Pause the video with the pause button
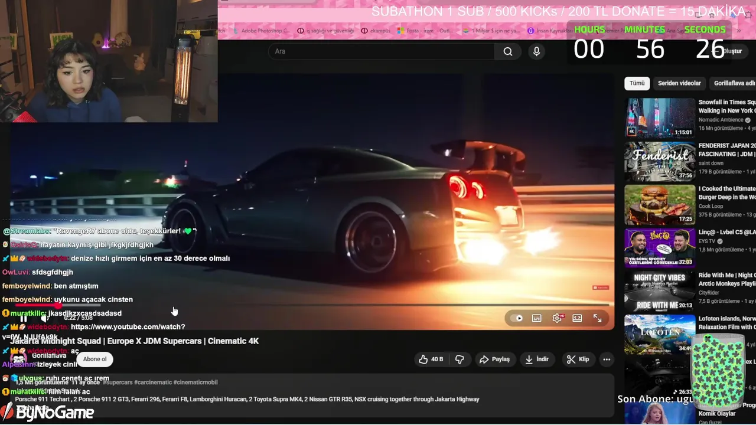This screenshot has width=756, height=425. (24, 318)
